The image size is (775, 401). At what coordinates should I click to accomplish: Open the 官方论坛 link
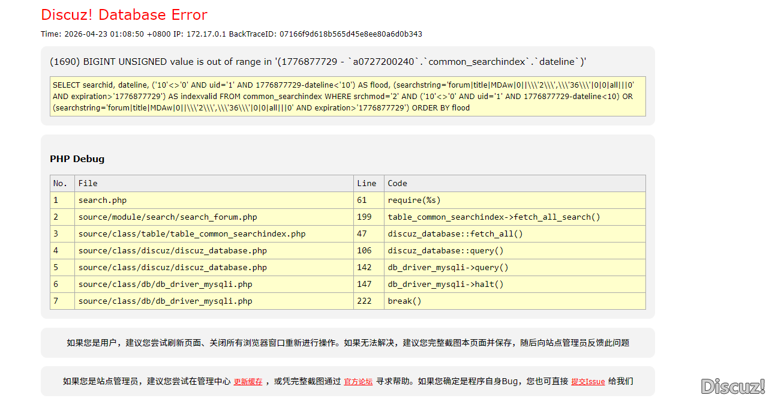(x=358, y=381)
